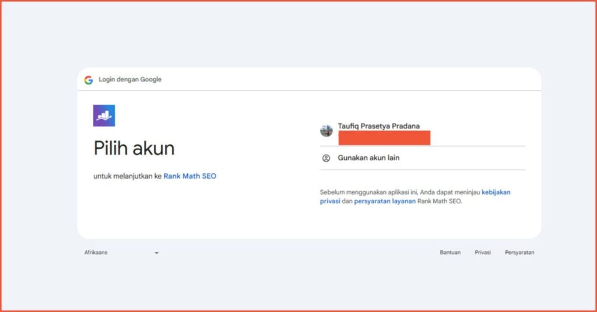Viewport: 597px width, 312px height.
Task: Click the Google logo in the header
Action: click(x=89, y=80)
